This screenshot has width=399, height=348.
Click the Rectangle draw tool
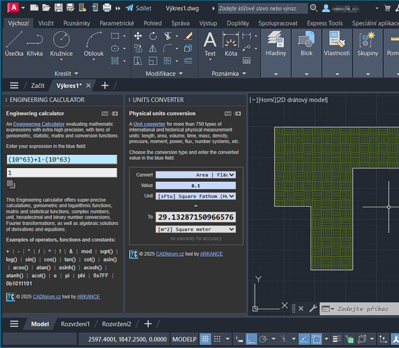[115, 36]
